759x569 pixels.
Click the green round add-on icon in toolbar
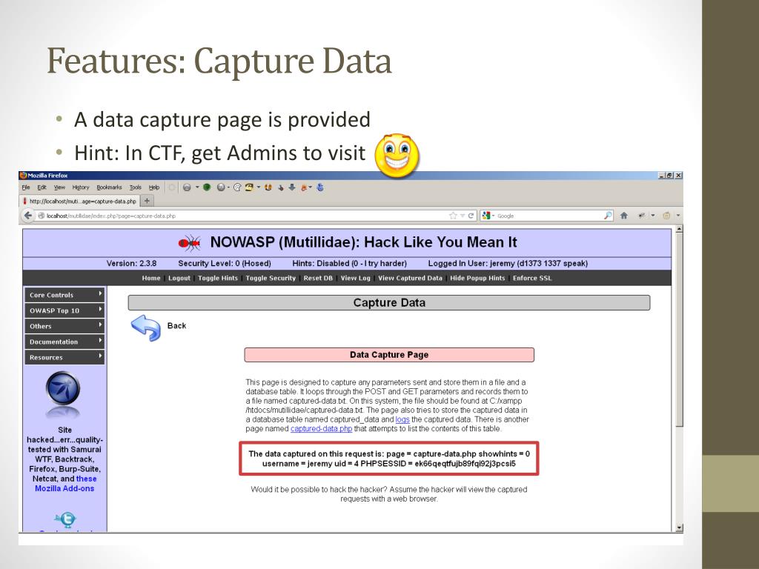click(207, 187)
